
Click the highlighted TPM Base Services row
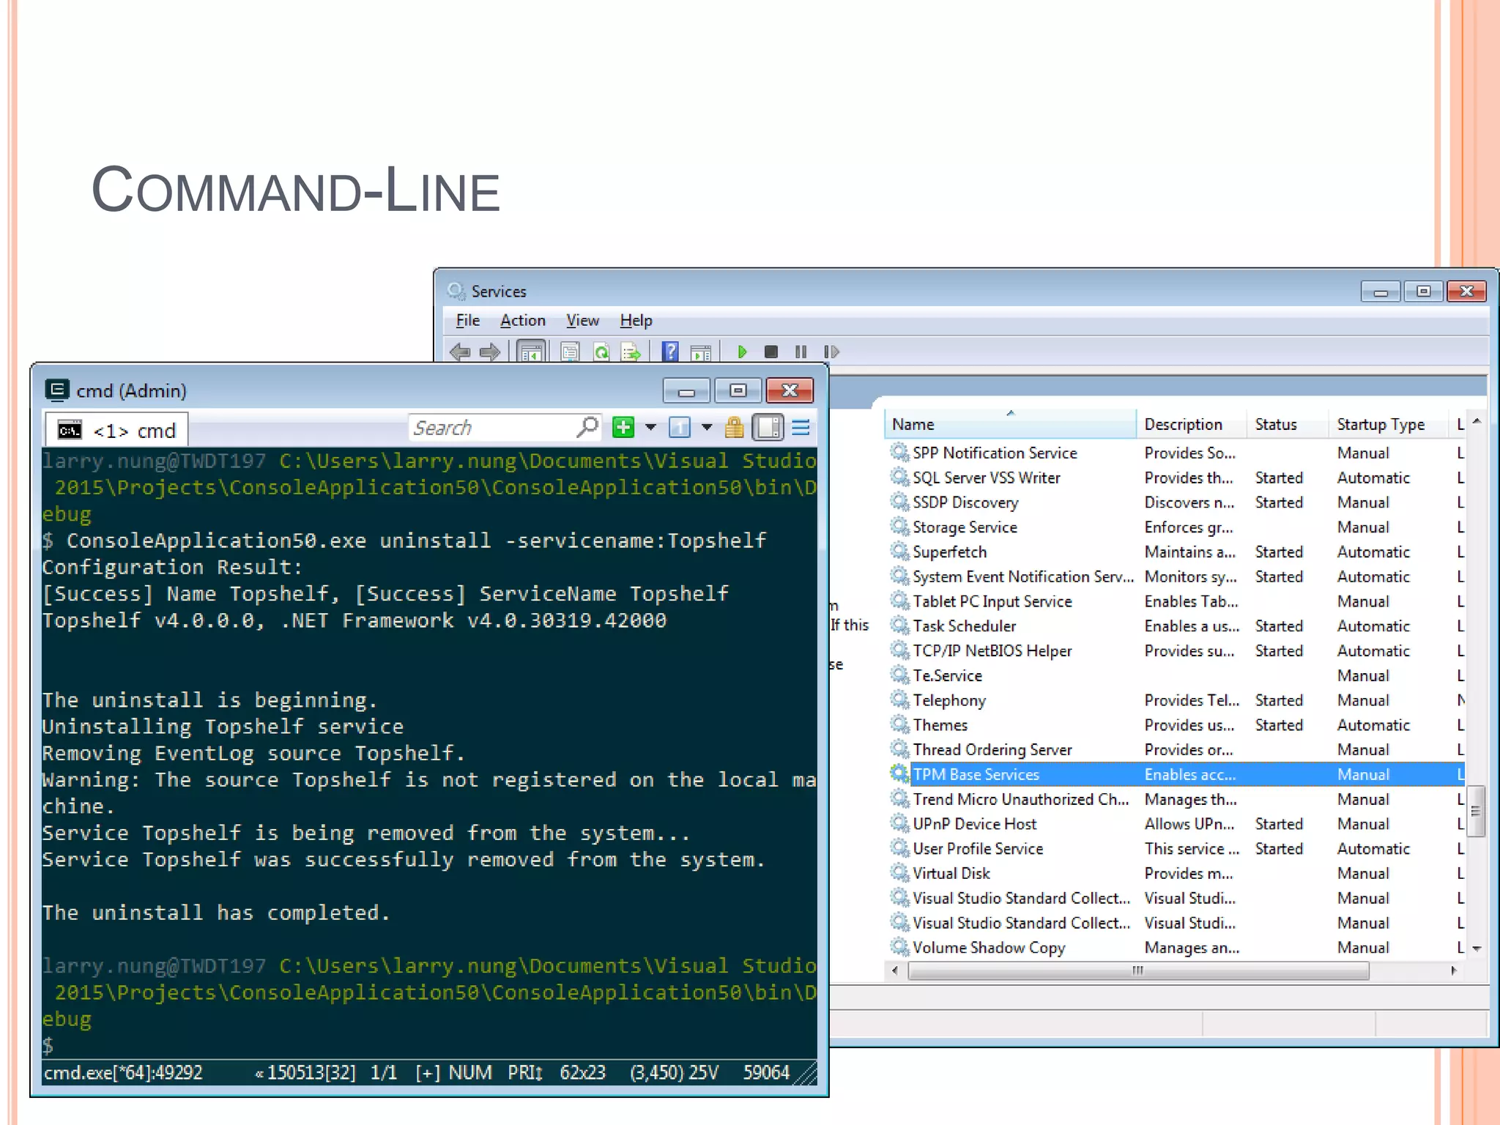point(1176,774)
